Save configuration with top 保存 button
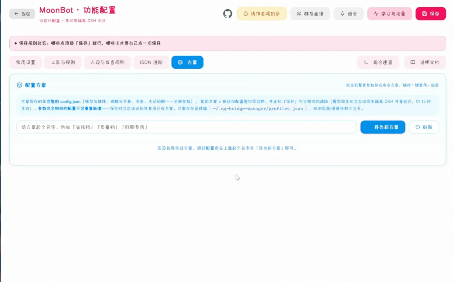Viewport: 454px width, 282px height. 430,14
